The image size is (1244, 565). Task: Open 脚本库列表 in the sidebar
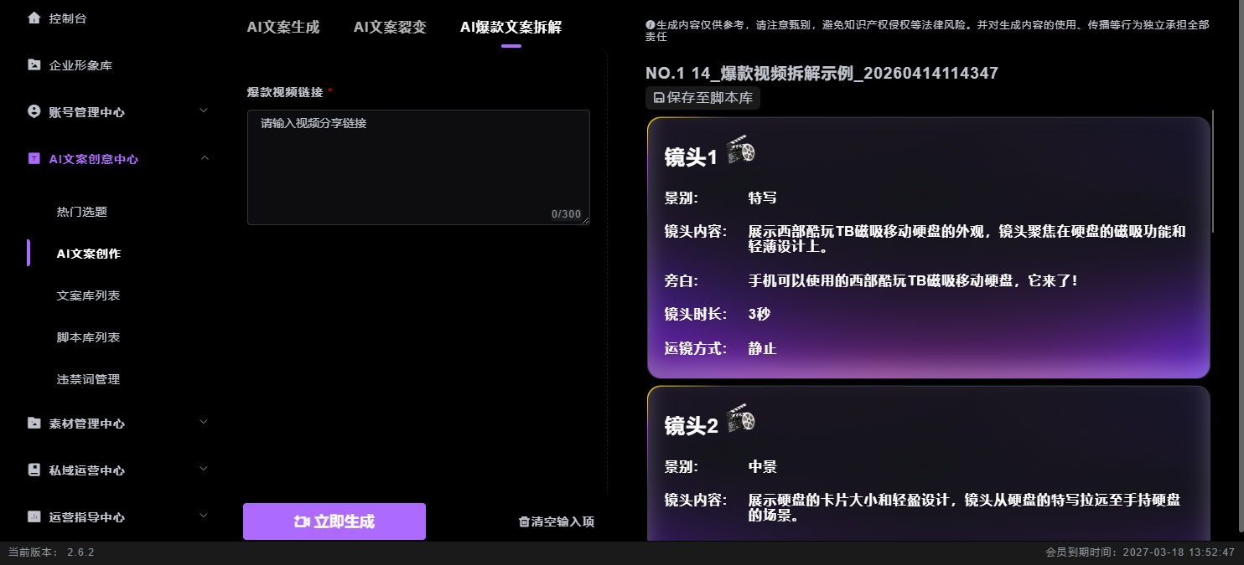pyautogui.click(x=89, y=337)
